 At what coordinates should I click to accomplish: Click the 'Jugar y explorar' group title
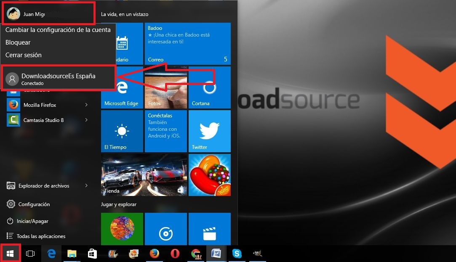[x=119, y=204]
